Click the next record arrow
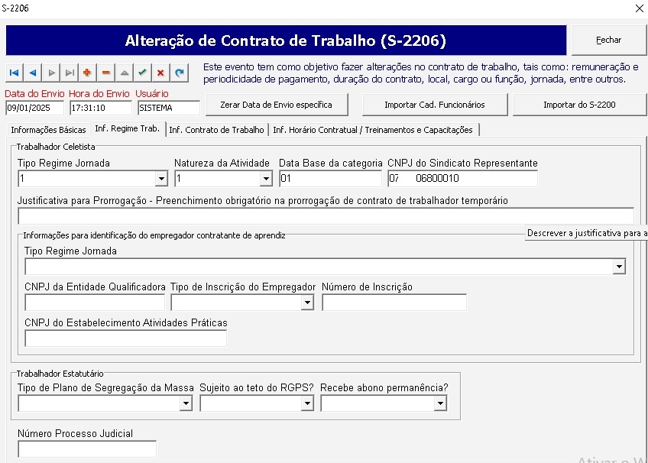This screenshot has width=648, height=463. [51, 73]
